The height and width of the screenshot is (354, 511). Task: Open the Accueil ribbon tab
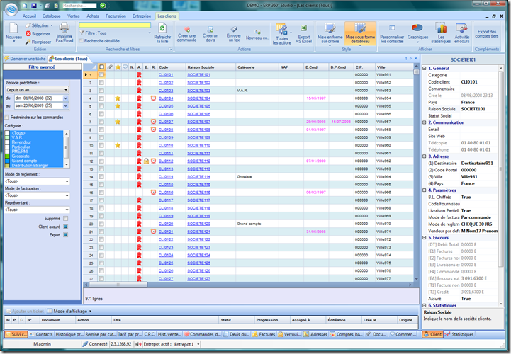pos(29,16)
